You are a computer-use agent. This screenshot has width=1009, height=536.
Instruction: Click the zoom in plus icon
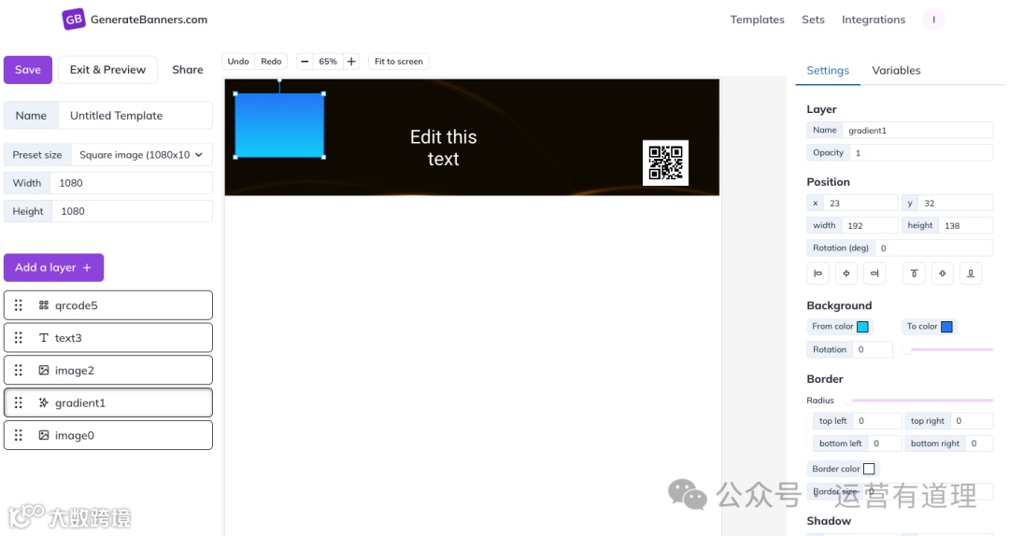click(351, 62)
